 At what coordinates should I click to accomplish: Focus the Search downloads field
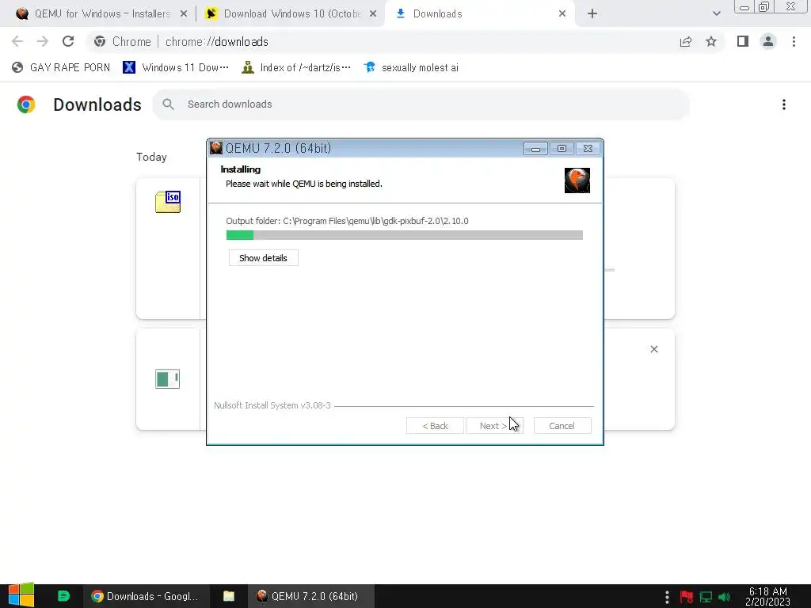click(421, 104)
